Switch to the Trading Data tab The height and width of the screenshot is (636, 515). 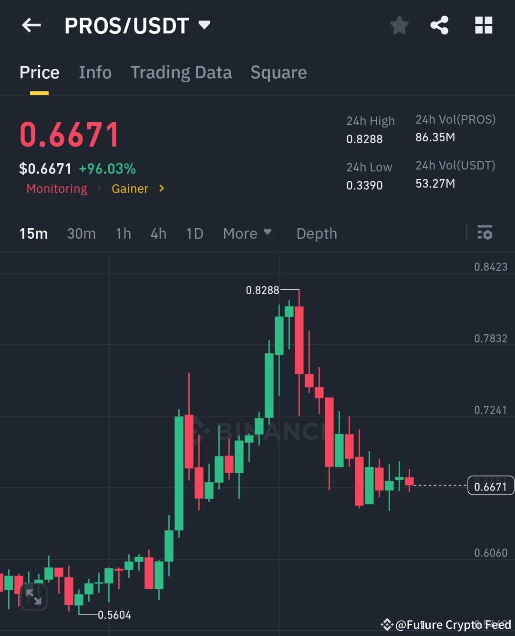tap(181, 73)
